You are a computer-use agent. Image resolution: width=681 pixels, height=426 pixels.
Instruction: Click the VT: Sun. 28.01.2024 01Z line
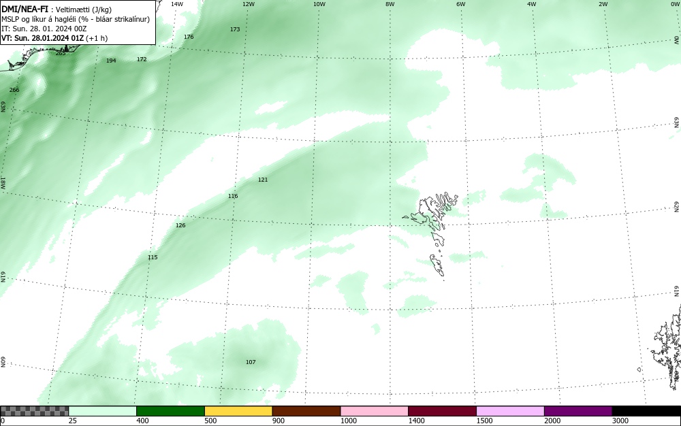[54, 38]
